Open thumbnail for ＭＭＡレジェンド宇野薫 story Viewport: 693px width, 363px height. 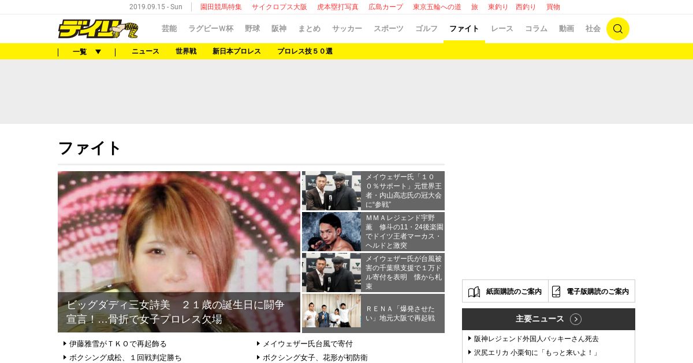click(331, 232)
